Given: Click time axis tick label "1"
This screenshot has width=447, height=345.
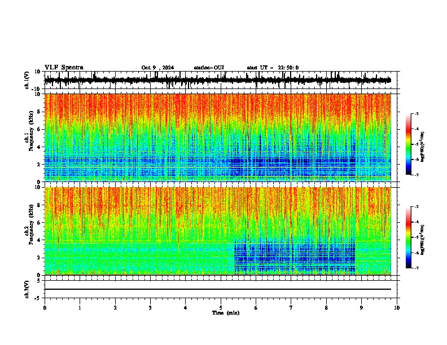Looking at the screenshot, I should 80,308.
